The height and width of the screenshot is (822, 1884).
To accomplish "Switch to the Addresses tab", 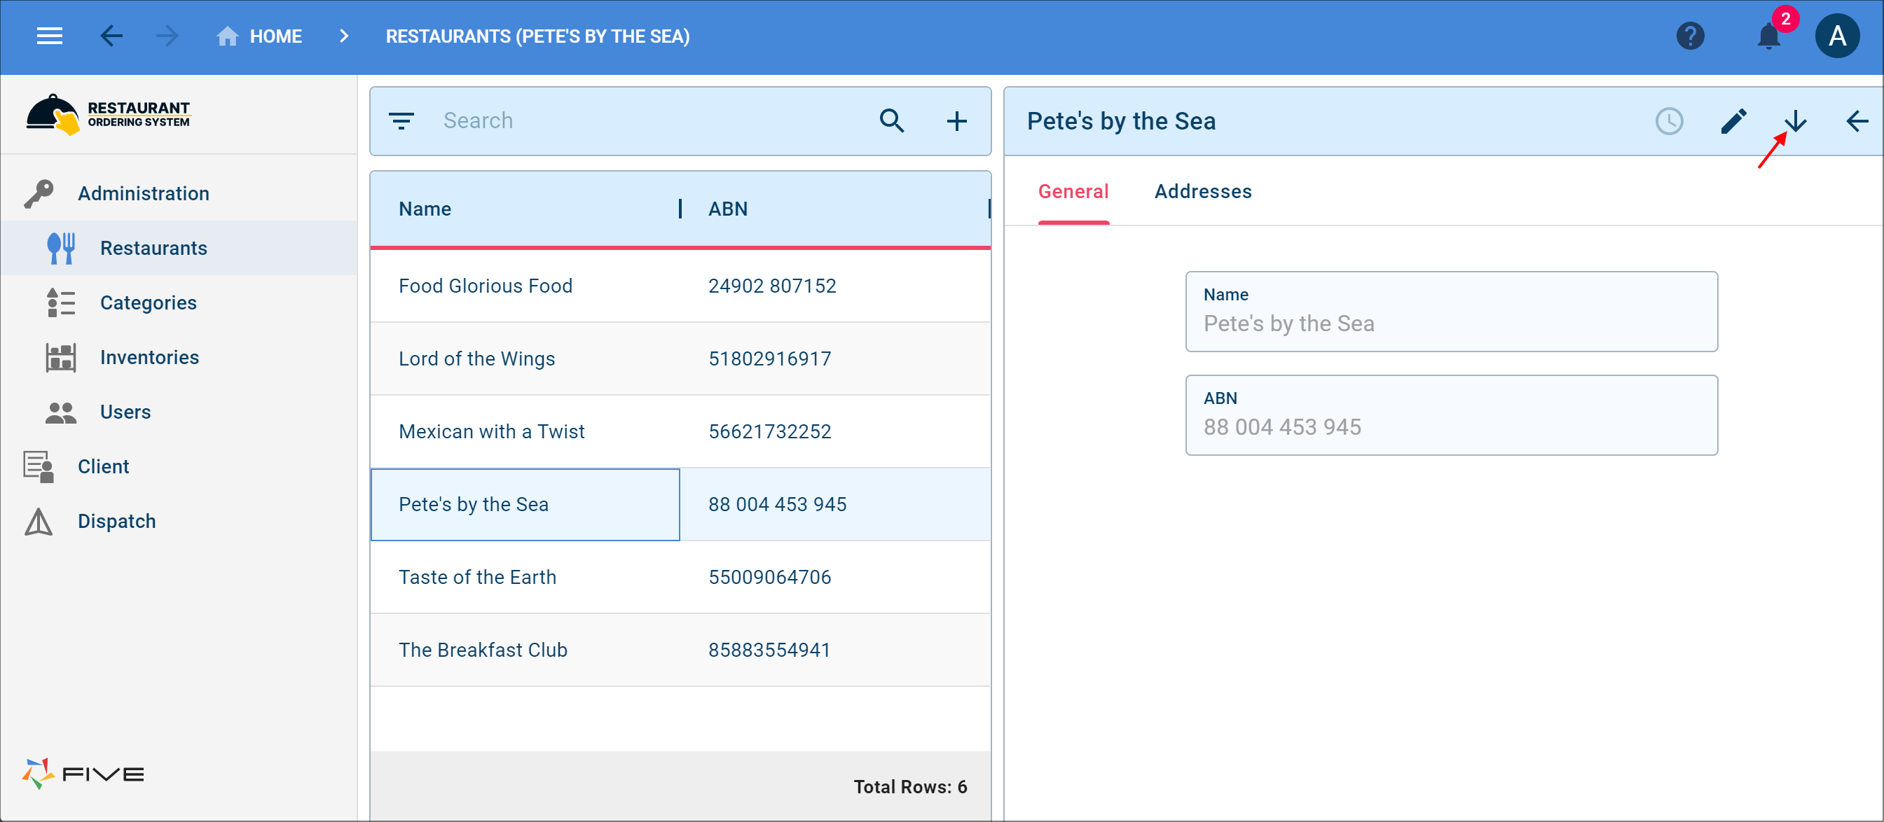I will click(1203, 191).
